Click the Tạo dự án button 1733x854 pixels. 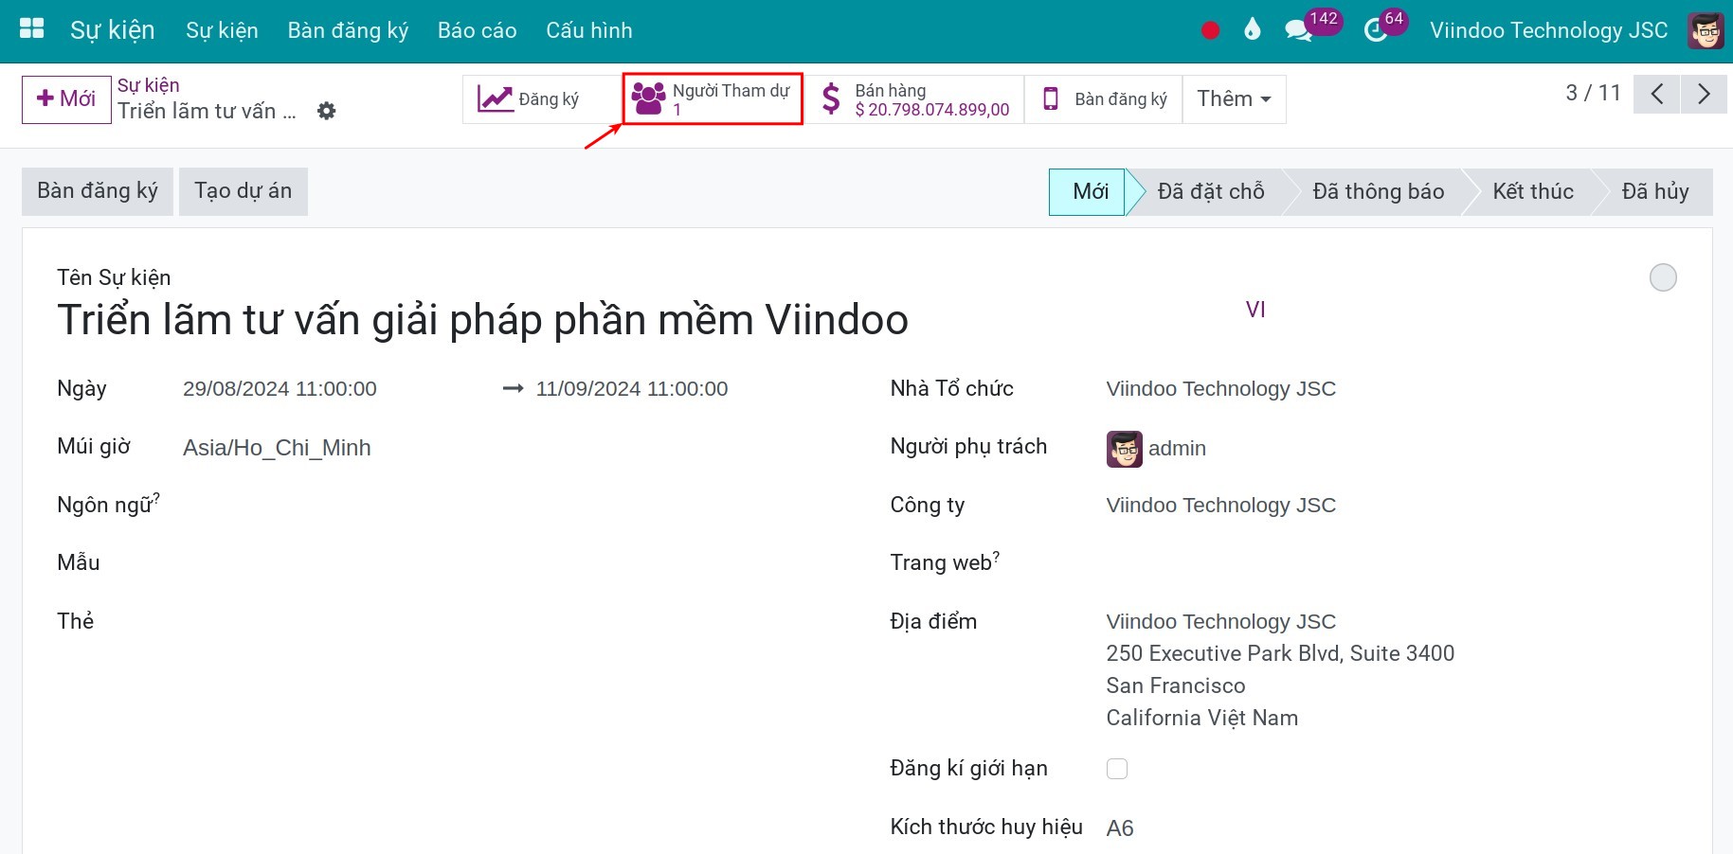point(244,191)
